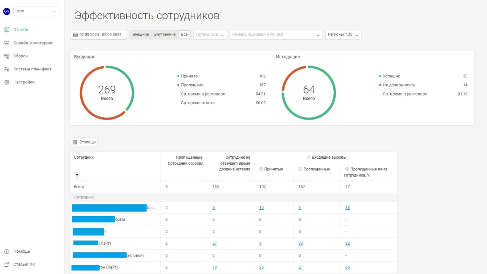Open the Регионы: 135 dropdown
The image size is (487, 274).
click(x=343, y=35)
